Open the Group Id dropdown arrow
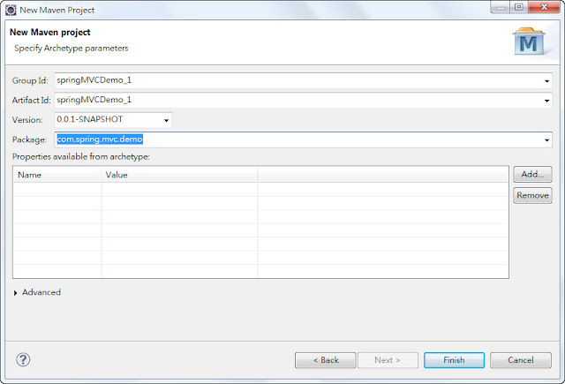Image resolution: width=565 pixels, height=384 pixels. tap(546, 81)
